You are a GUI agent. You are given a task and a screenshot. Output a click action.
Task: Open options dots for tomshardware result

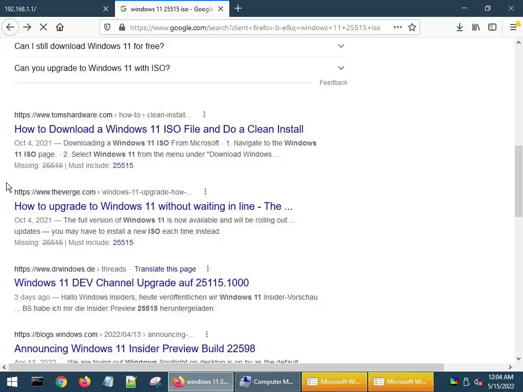tap(204, 115)
